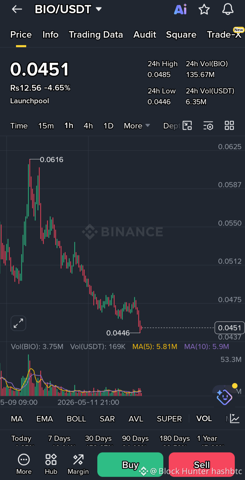This screenshot has height=480, width=245.
Task: Toggle the BOLL indicator
Action: (x=76, y=419)
